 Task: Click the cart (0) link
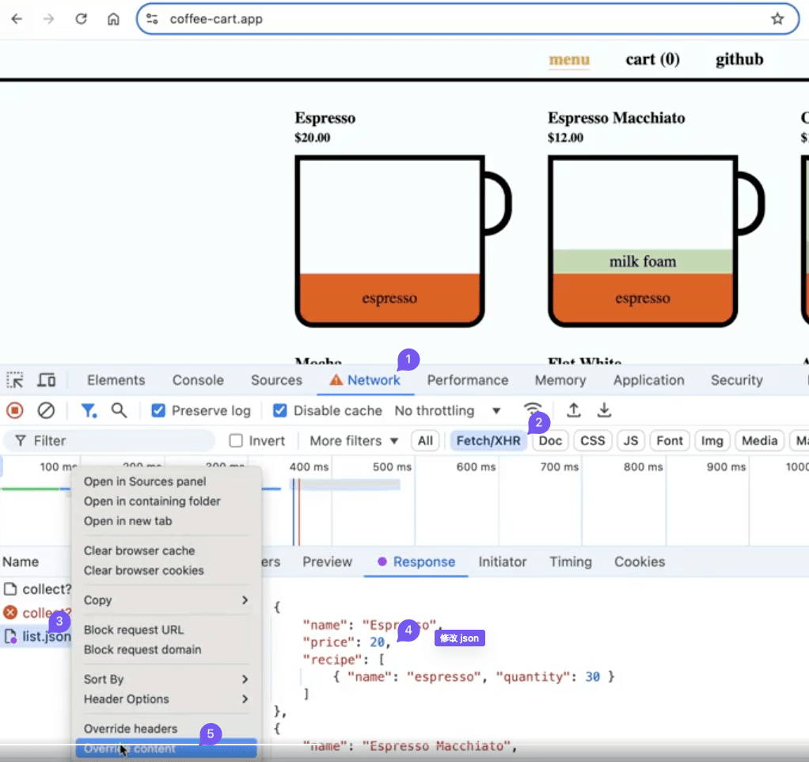[x=651, y=59]
